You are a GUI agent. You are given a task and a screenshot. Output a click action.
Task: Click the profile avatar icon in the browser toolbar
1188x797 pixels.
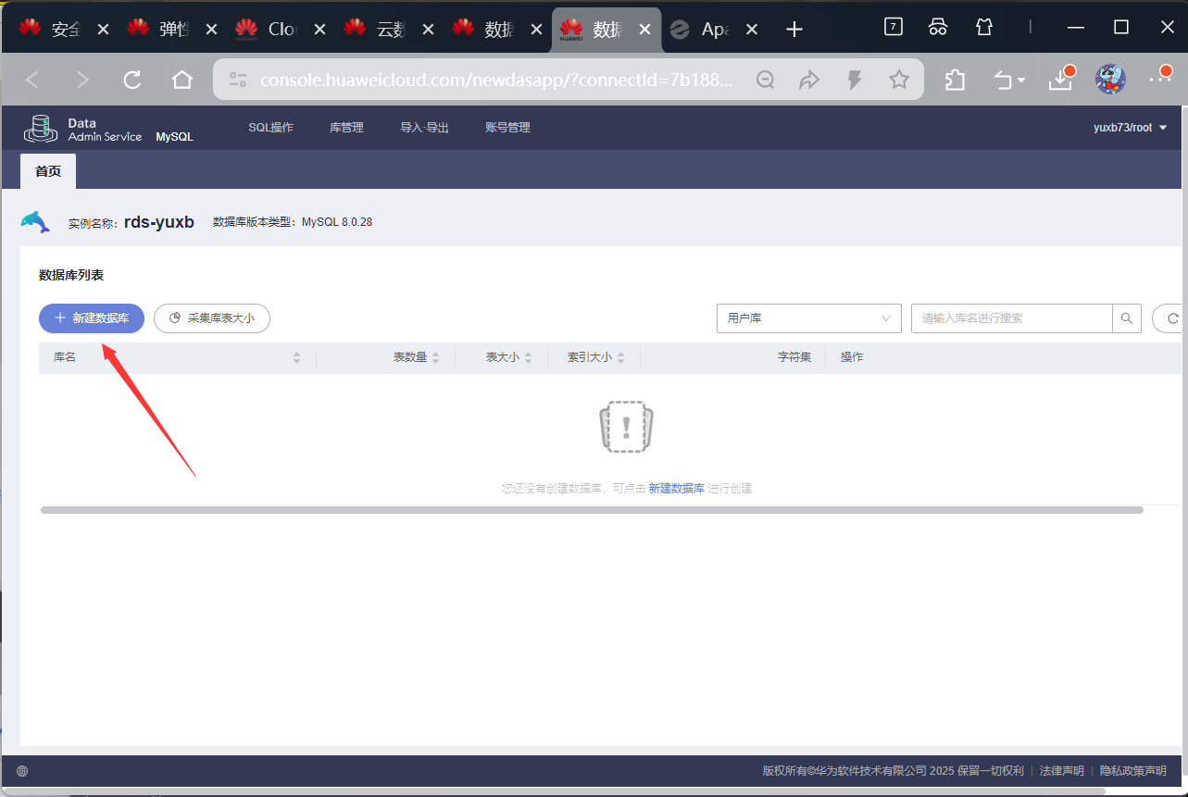coord(1110,80)
